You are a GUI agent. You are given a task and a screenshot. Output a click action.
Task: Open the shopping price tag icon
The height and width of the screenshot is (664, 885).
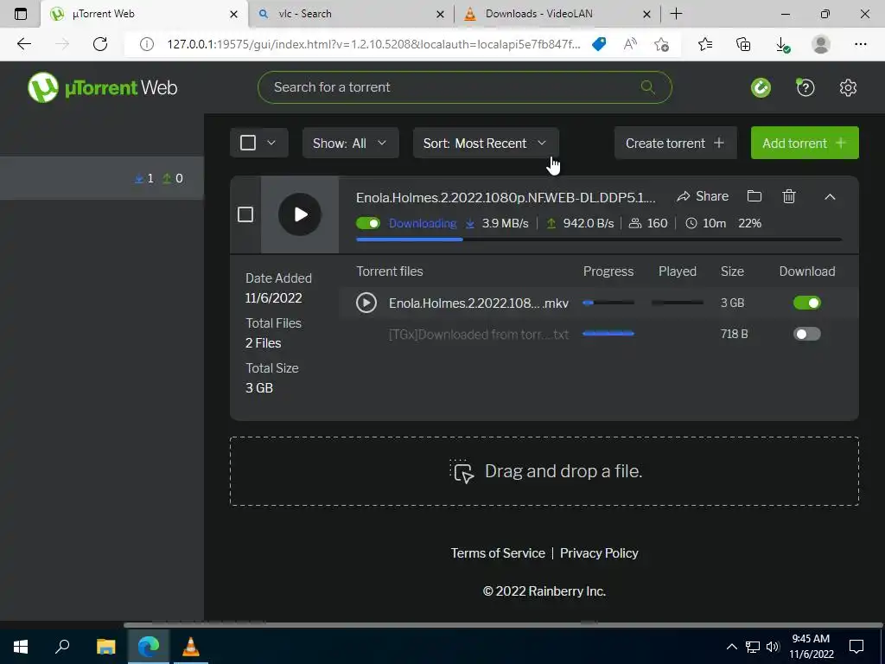[599, 44]
